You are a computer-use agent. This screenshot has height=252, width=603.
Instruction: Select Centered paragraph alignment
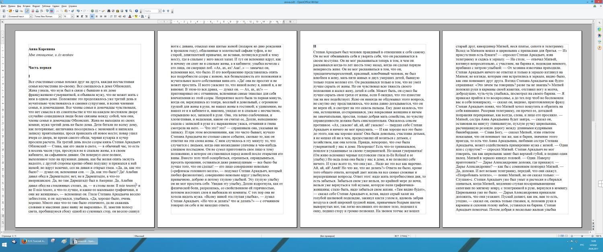(96, 16)
